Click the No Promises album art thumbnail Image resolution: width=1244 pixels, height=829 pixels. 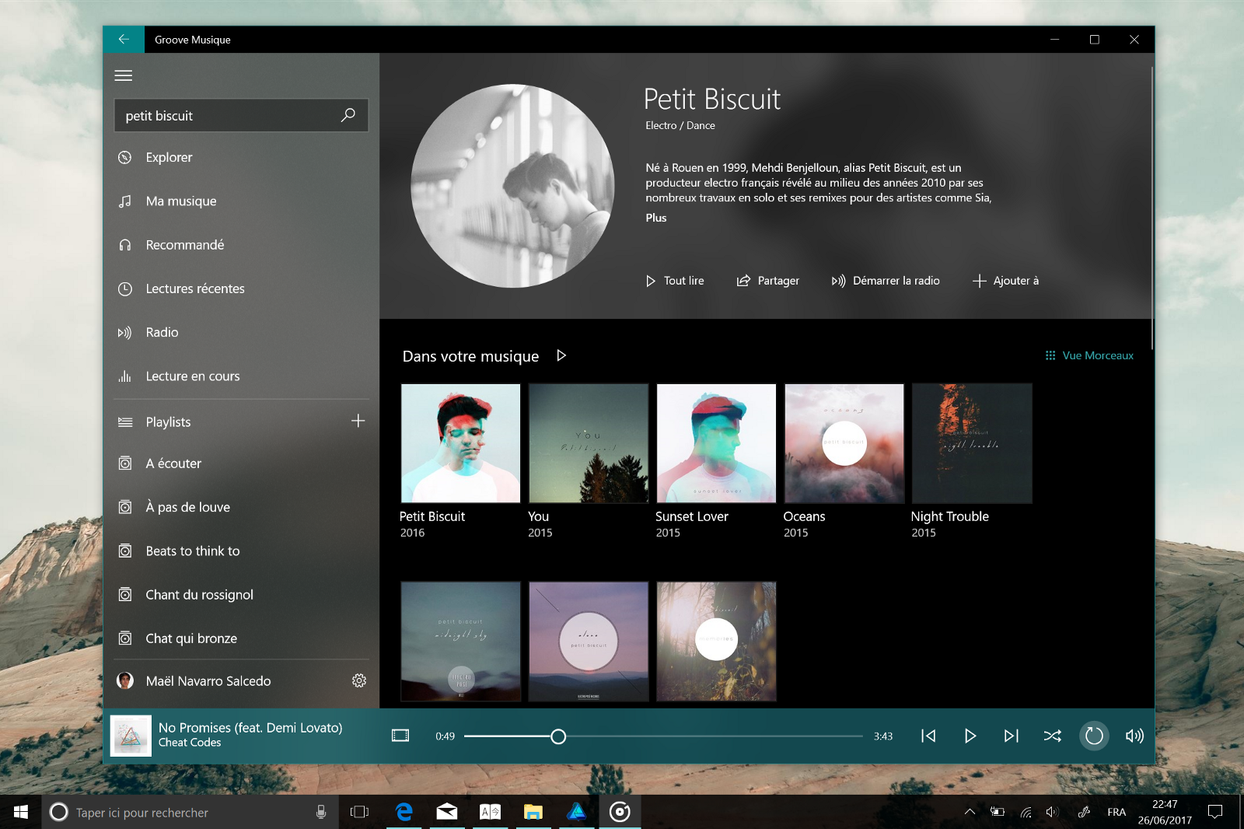[131, 736]
